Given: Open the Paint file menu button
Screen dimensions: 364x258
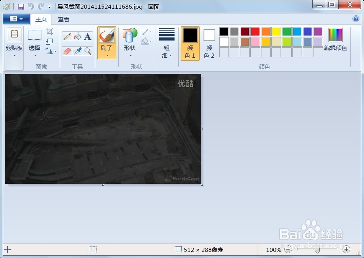Looking at the screenshot, I should pyautogui.click(x=16, y=19).
